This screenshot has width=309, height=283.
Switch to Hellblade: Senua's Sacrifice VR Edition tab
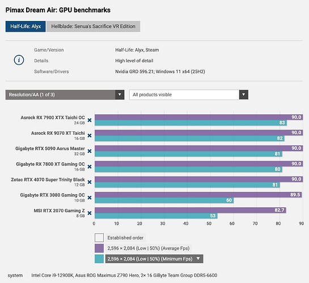click(x=93, y=27)
